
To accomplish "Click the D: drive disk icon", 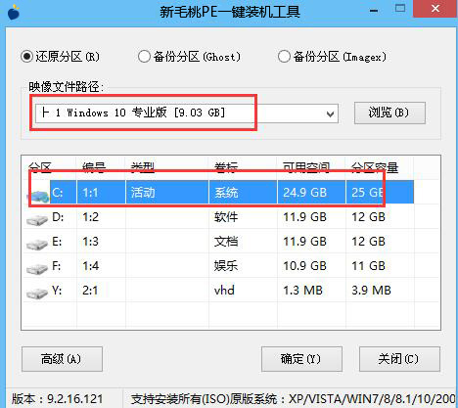I will 37,220.
